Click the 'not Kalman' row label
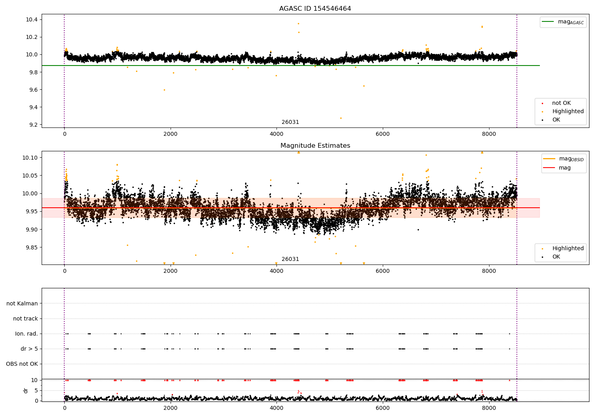The height and width of the screenshot is (417, 595). 22,303
